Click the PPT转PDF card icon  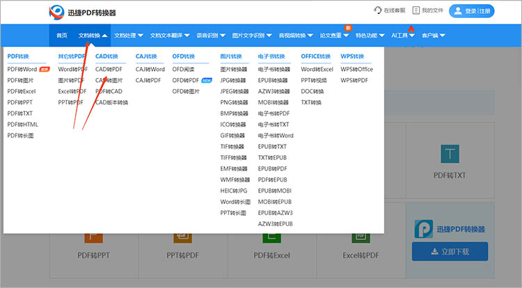pos(182,237)
